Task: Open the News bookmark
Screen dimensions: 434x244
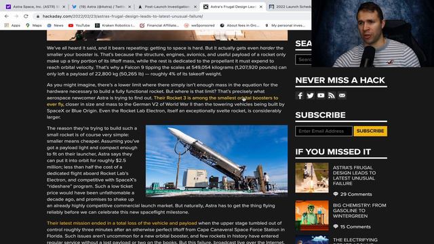Action: click(x=55, y=25)
